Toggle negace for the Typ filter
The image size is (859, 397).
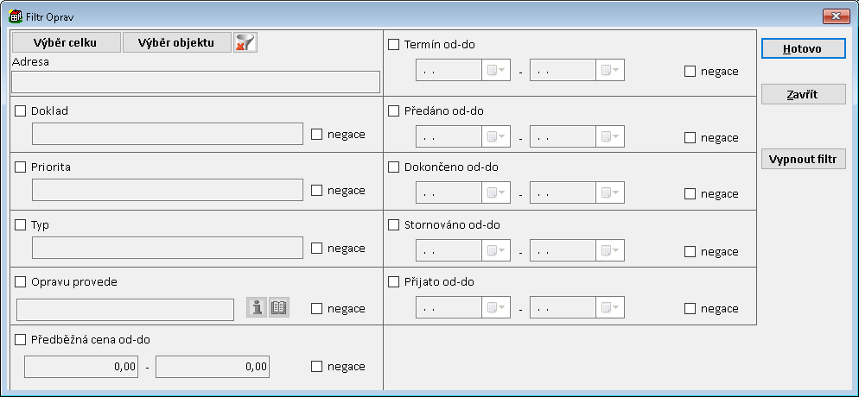[316, 249]
